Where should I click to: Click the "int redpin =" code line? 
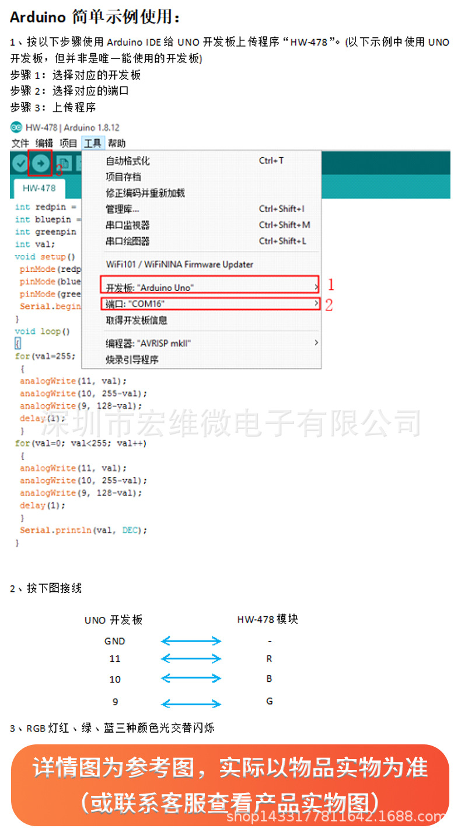click(47, 207)
